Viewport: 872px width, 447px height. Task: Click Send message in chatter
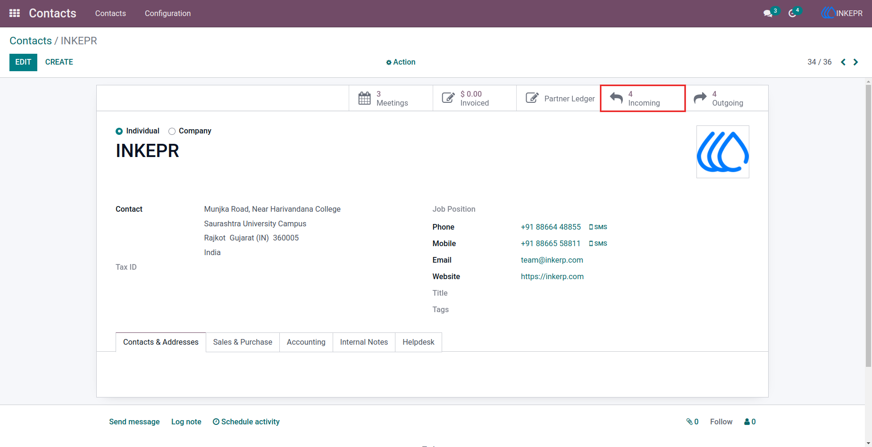pos(134,422)
